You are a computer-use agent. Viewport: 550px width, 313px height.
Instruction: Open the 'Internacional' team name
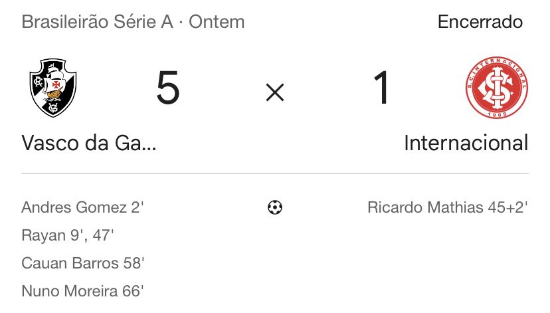click(x=466, y=143)
